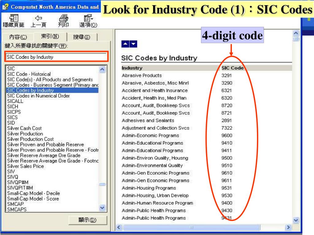Click 'Admin-Economic Programs' industry row
This screenshot has height=235, width=314.
pos(150,136)
